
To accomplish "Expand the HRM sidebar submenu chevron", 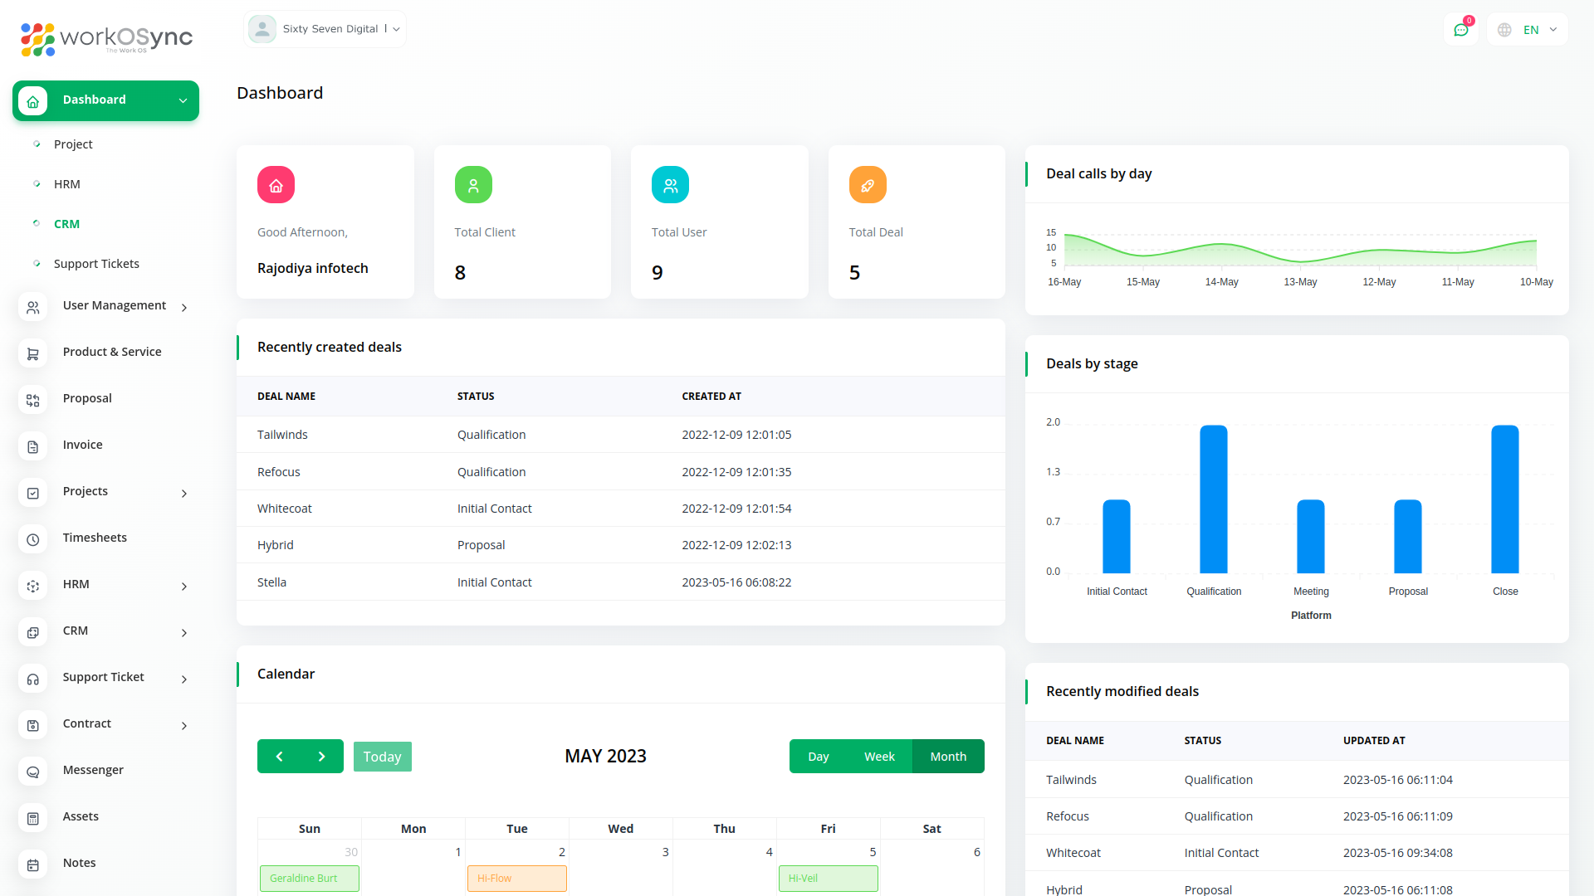I will click(x=183, y=587).
